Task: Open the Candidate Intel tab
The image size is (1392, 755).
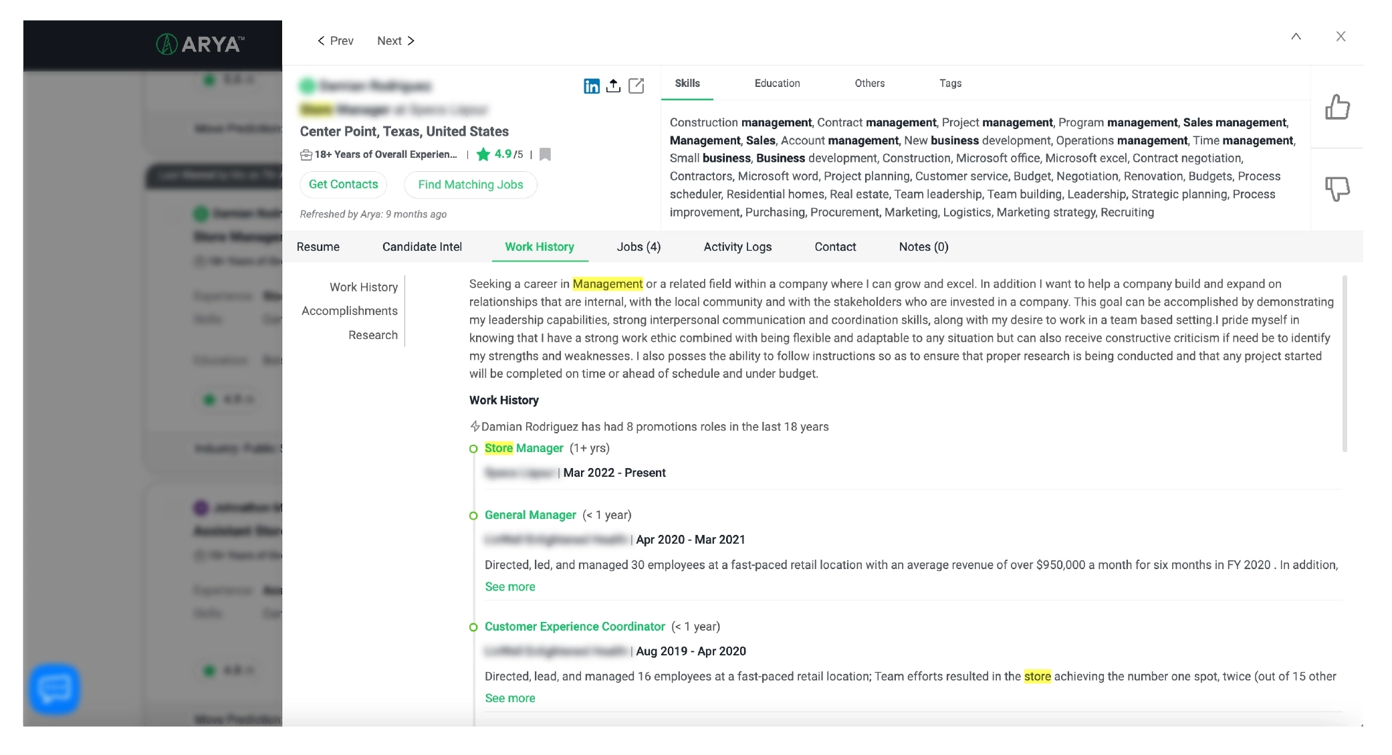Action: tap(422, 247)
